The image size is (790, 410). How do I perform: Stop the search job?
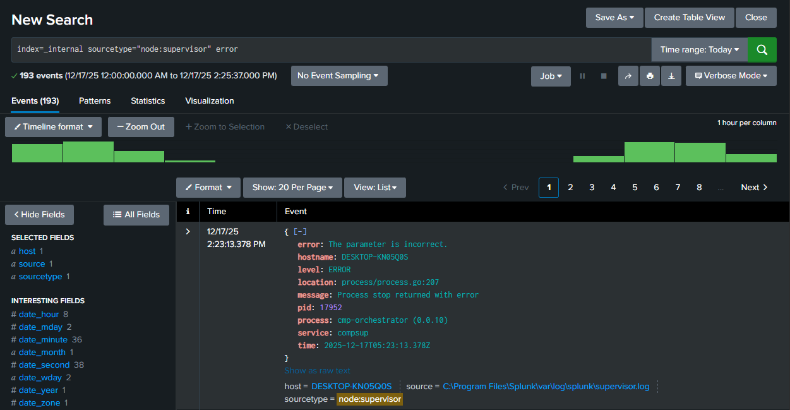(604, 76)
